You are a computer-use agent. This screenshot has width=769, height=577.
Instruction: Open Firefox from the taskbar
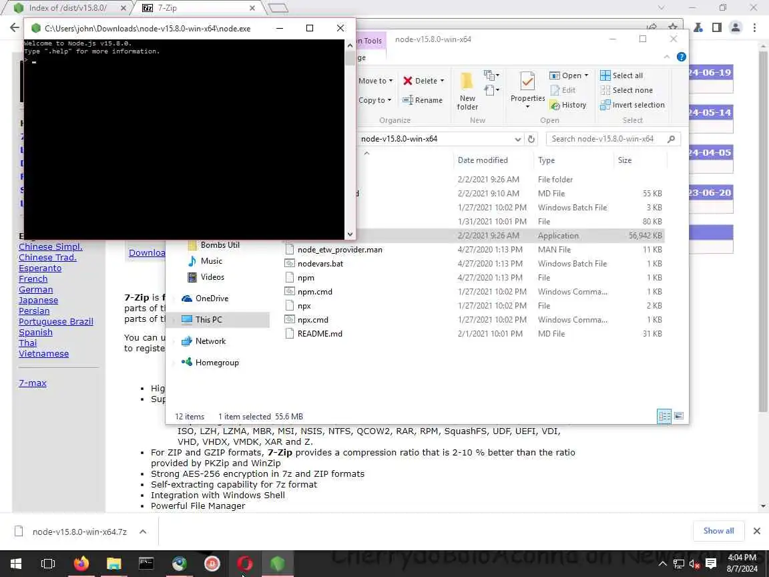click(x=81, y=563)
